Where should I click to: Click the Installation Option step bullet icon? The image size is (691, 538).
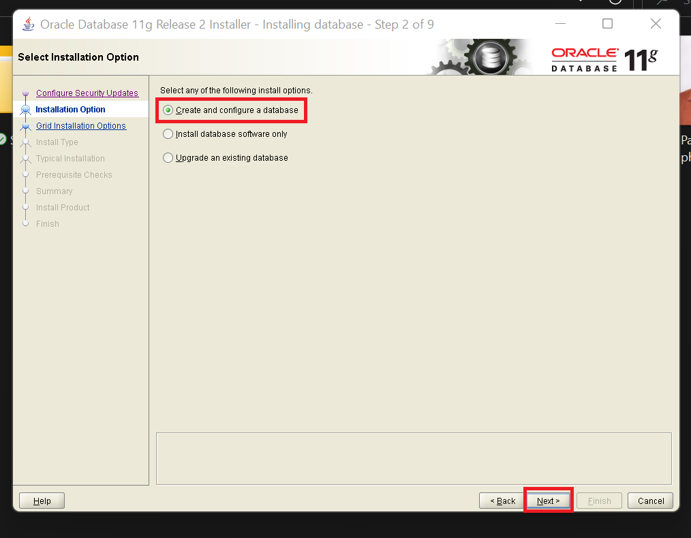point(26,110)
